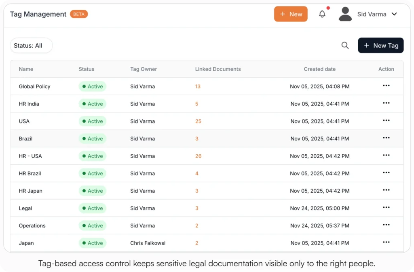Click the orange New button
The height and width of the screenshot is (272, 414).
click(x=291, y=14)
